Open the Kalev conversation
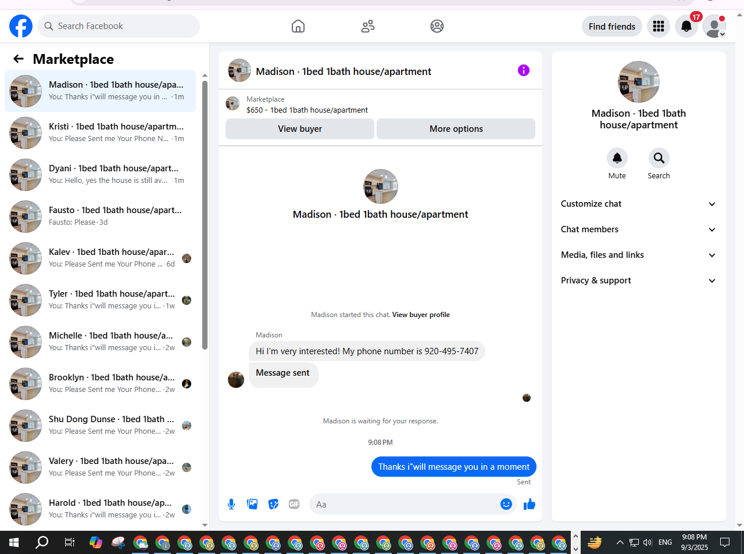Screen dimensions: 744x554 [100, 258]
